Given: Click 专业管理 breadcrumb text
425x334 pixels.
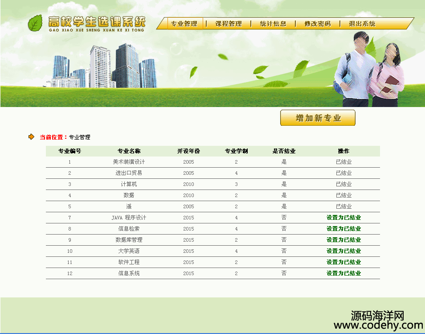Looking at the screenshot, I should point(79,137).
